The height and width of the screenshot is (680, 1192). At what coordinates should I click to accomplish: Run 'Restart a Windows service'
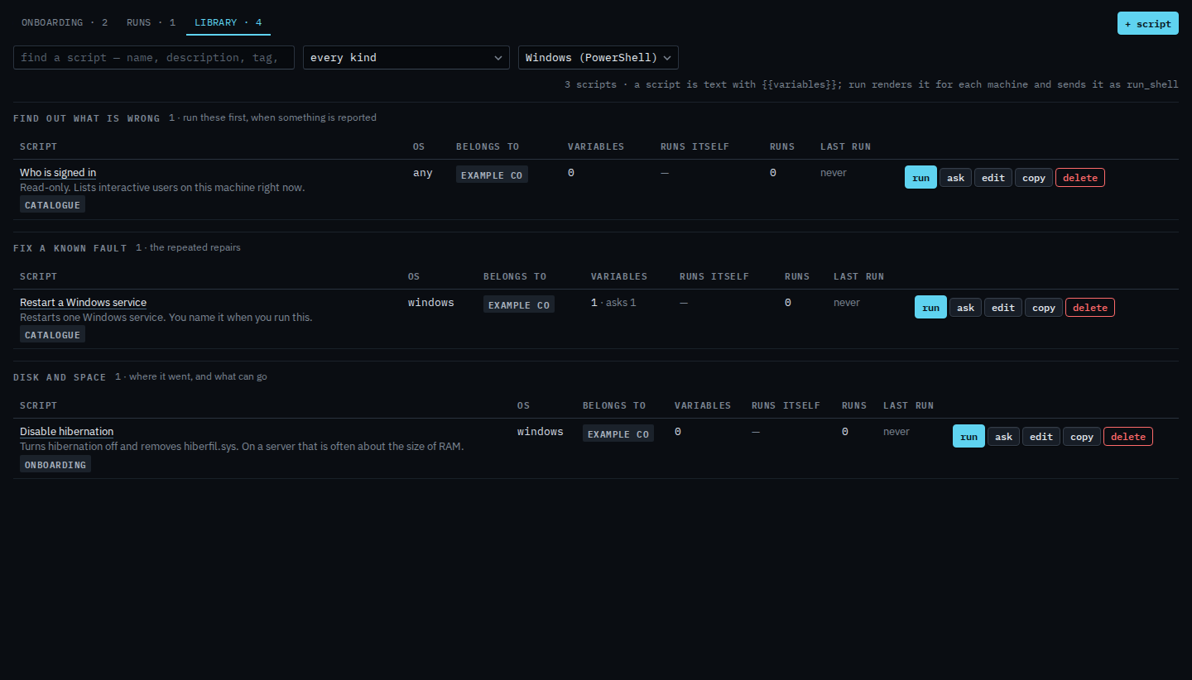click(x=930, y=307)
